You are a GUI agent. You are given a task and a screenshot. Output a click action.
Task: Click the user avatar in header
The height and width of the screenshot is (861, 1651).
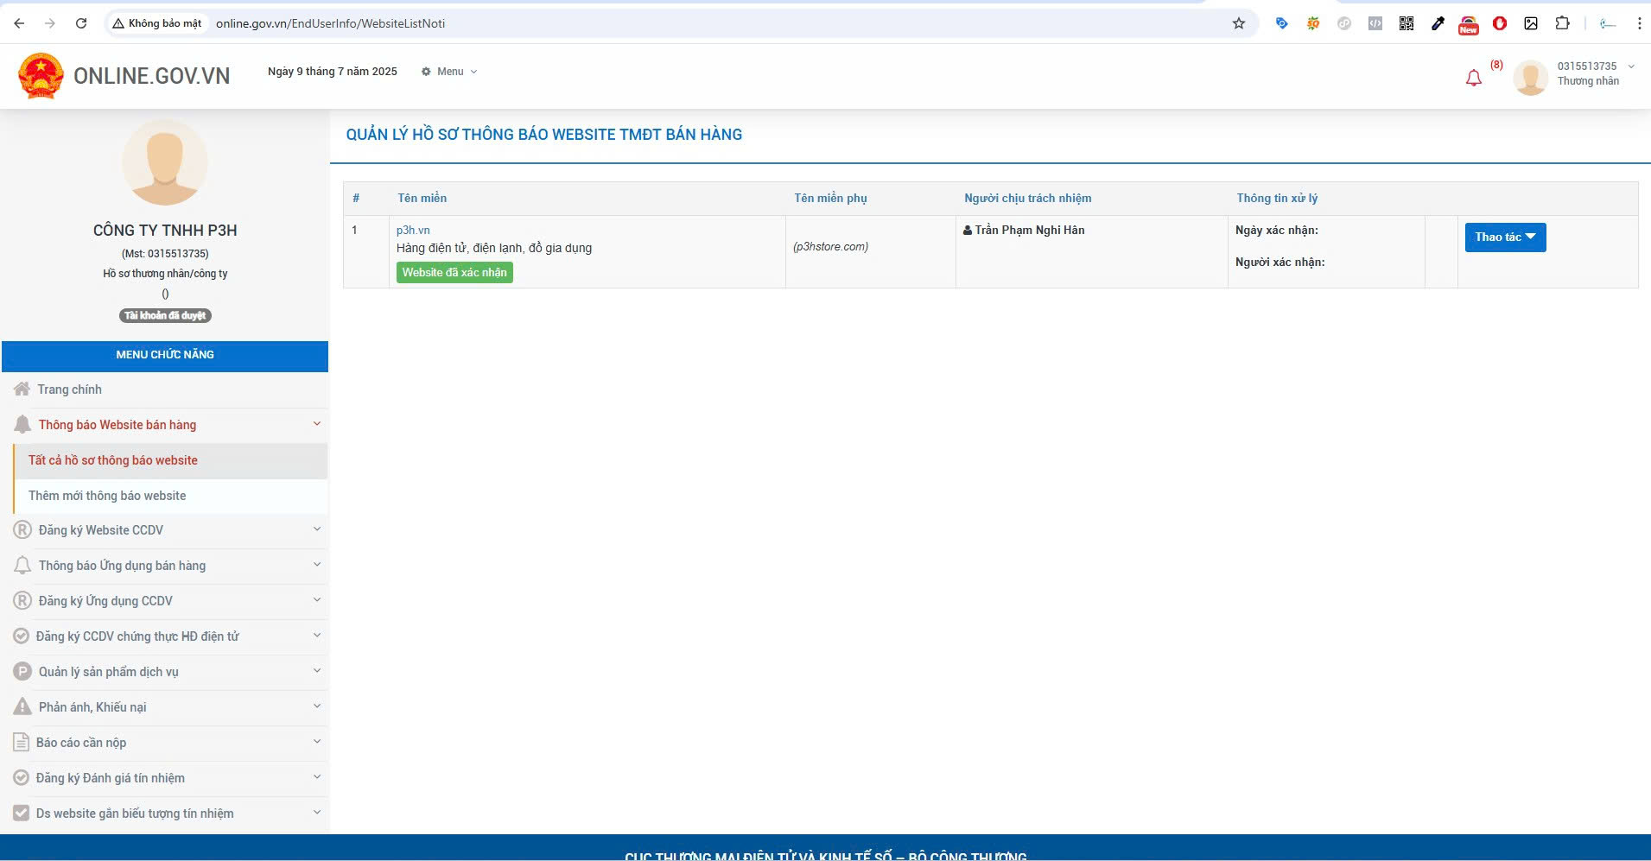[1530, 78]
